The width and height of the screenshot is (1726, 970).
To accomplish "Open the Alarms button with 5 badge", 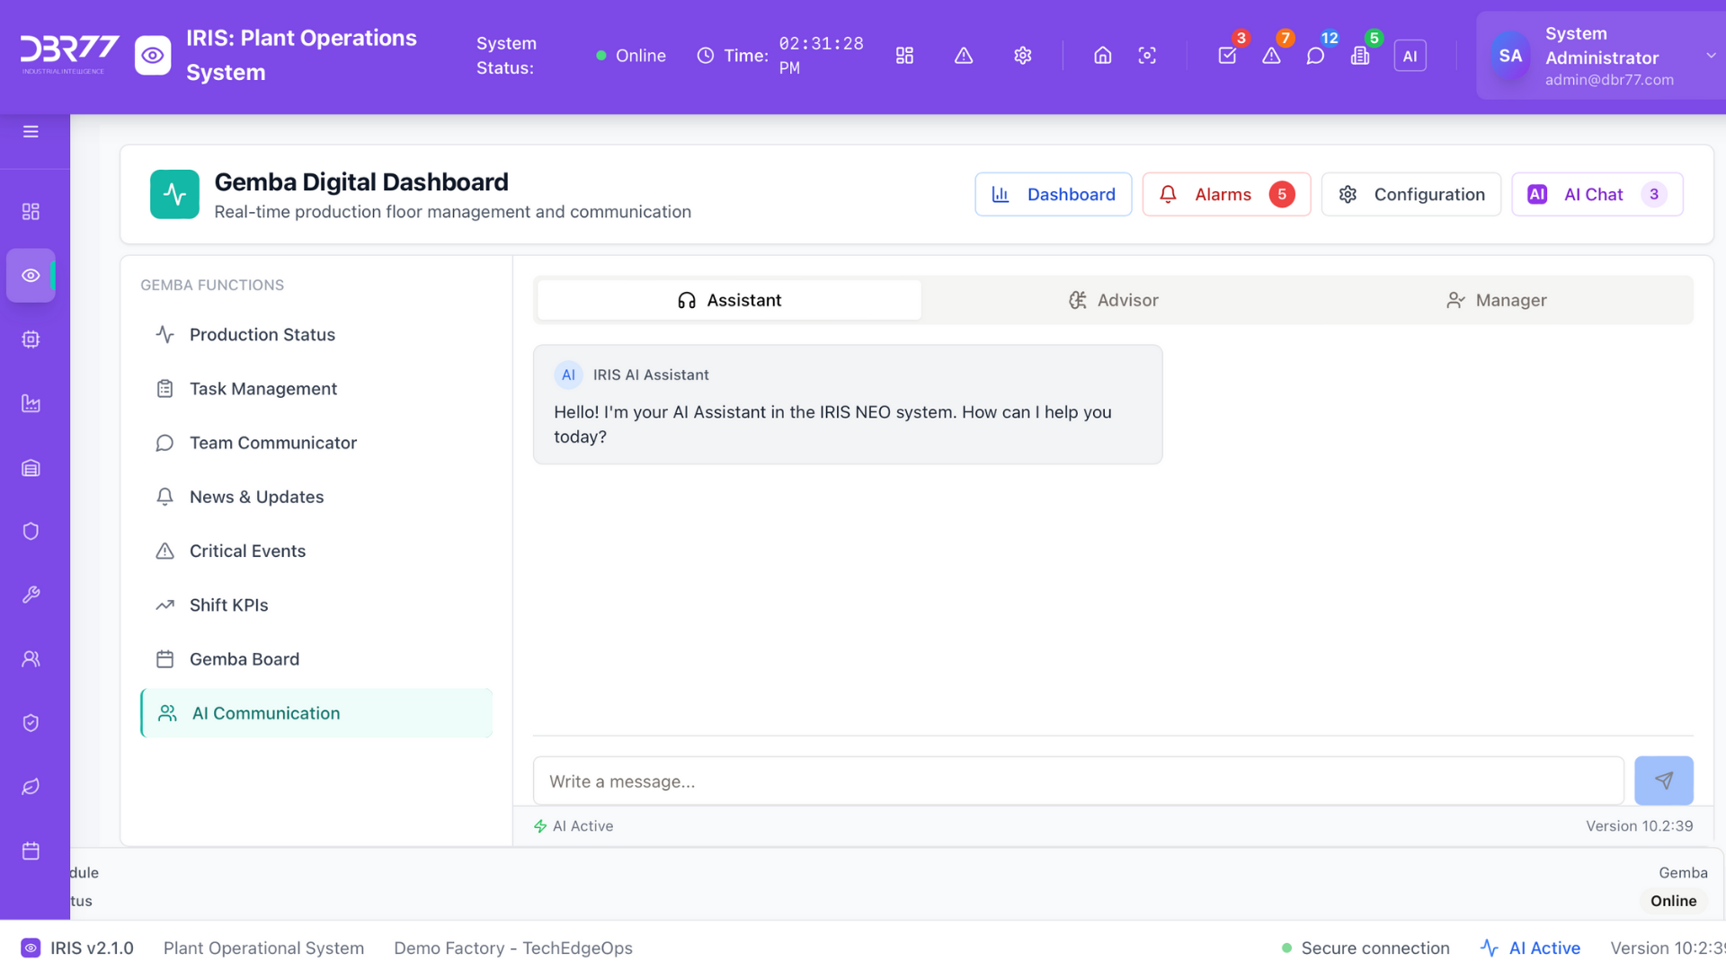I will [1225, 194].
